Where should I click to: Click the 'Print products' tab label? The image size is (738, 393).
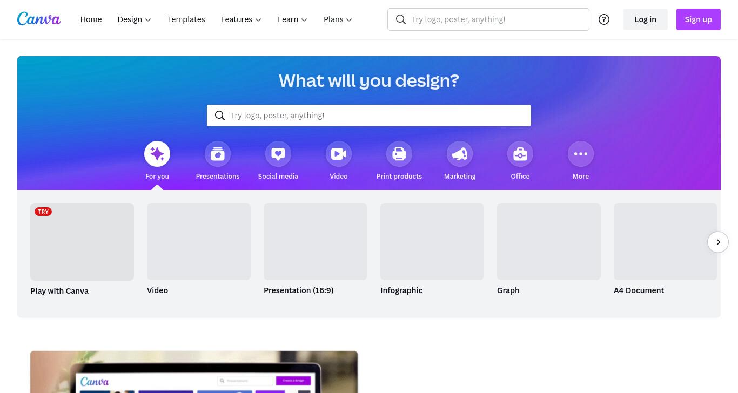coord(399,177)
